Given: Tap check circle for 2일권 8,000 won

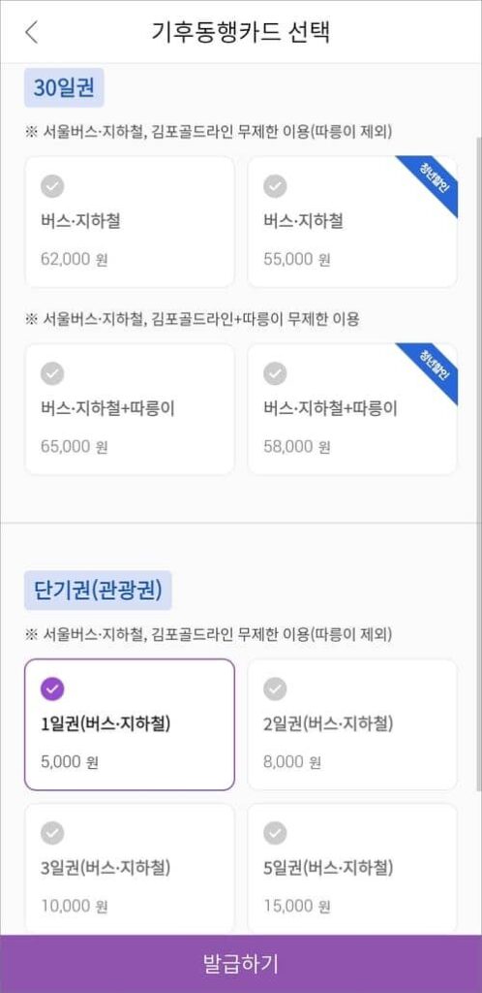Looking at the screenshot, I should [x=275, y=689].
